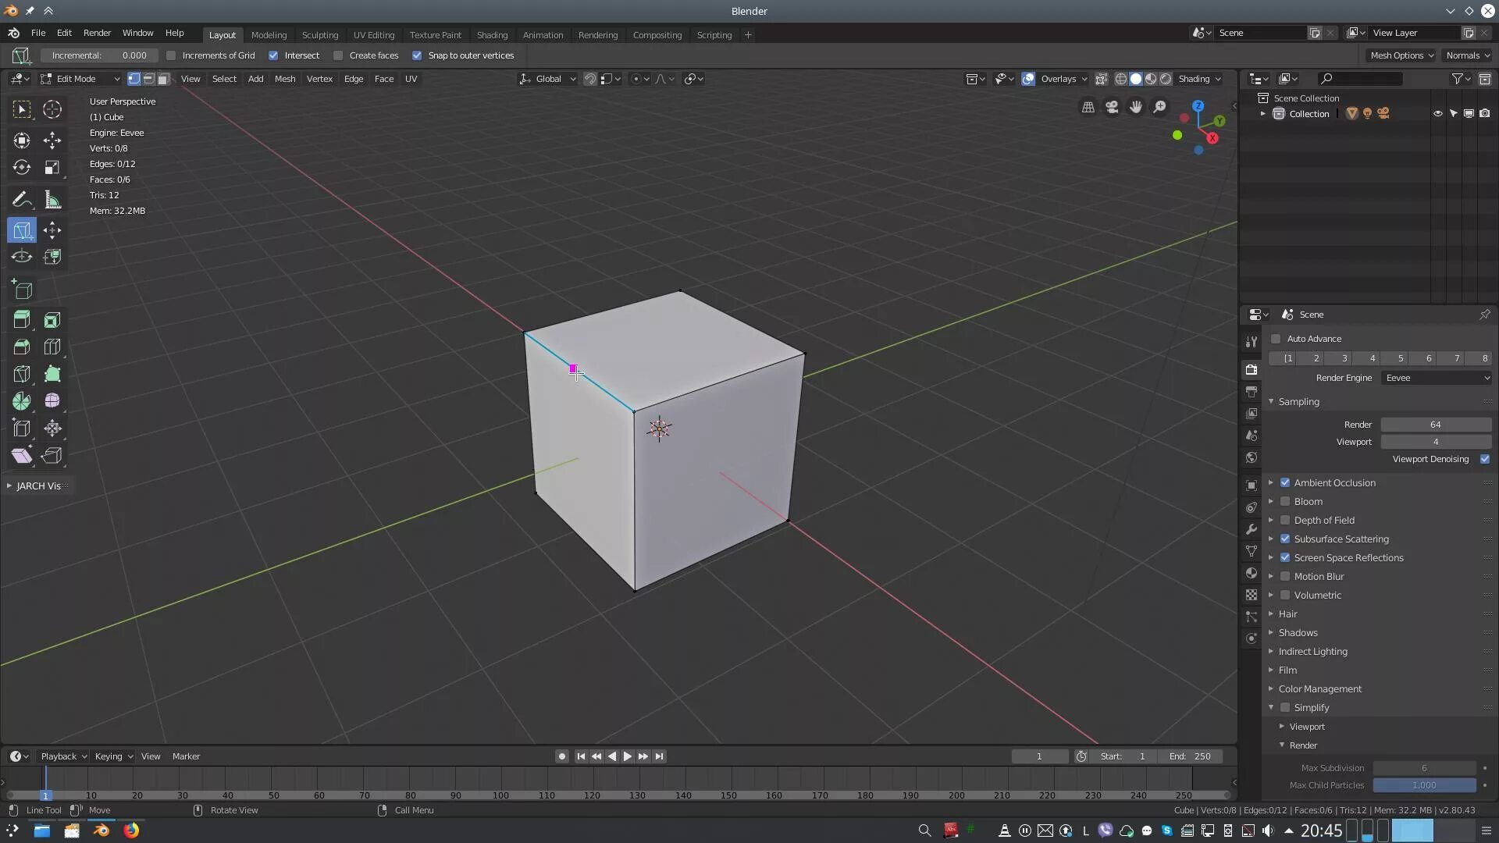Toggle camera view in viewport

[x=1112, y=107]
